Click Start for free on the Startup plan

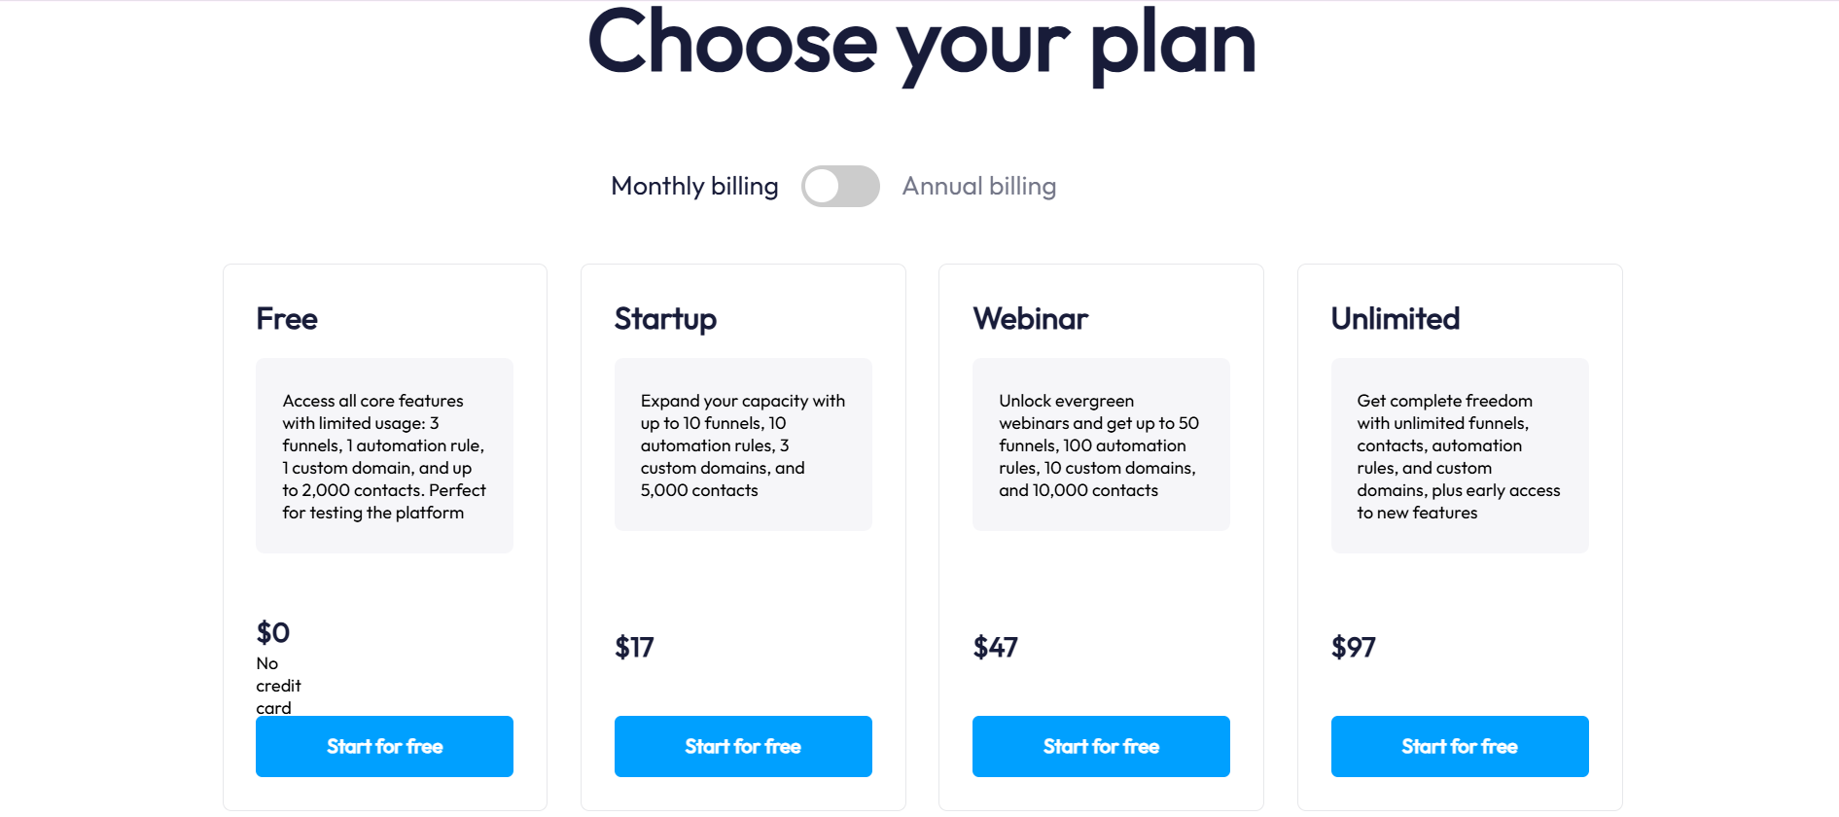(x=742, y=746)
